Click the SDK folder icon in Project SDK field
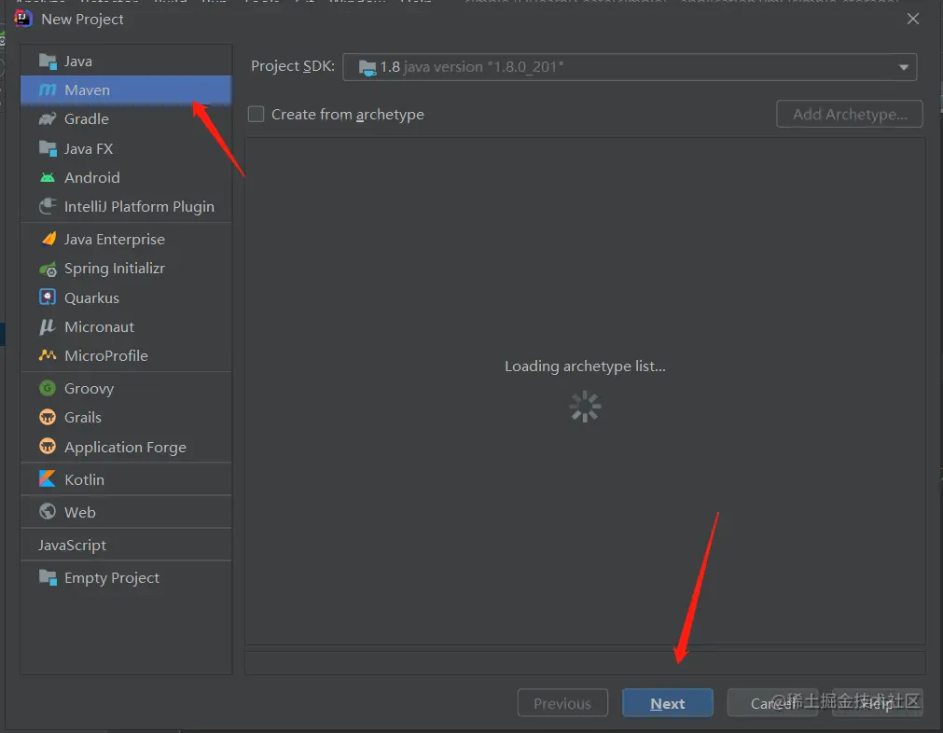The height and width of the screenshot is (733, 943). point(367,67)
